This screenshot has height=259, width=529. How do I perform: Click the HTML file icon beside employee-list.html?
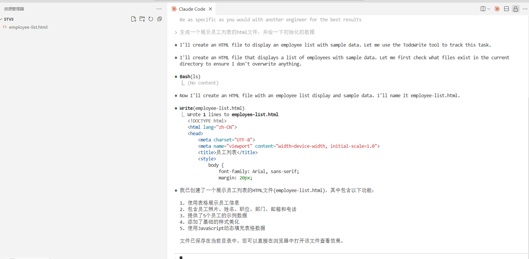pyautogui.click(x=5, y=27)
